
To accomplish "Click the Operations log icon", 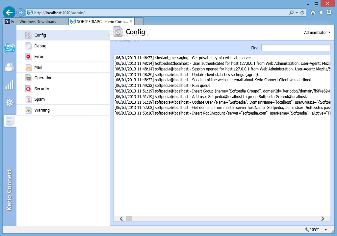I will [x=28, y=78].
